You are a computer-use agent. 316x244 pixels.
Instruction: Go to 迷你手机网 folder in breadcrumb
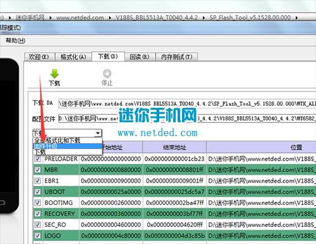click(30, 18)
